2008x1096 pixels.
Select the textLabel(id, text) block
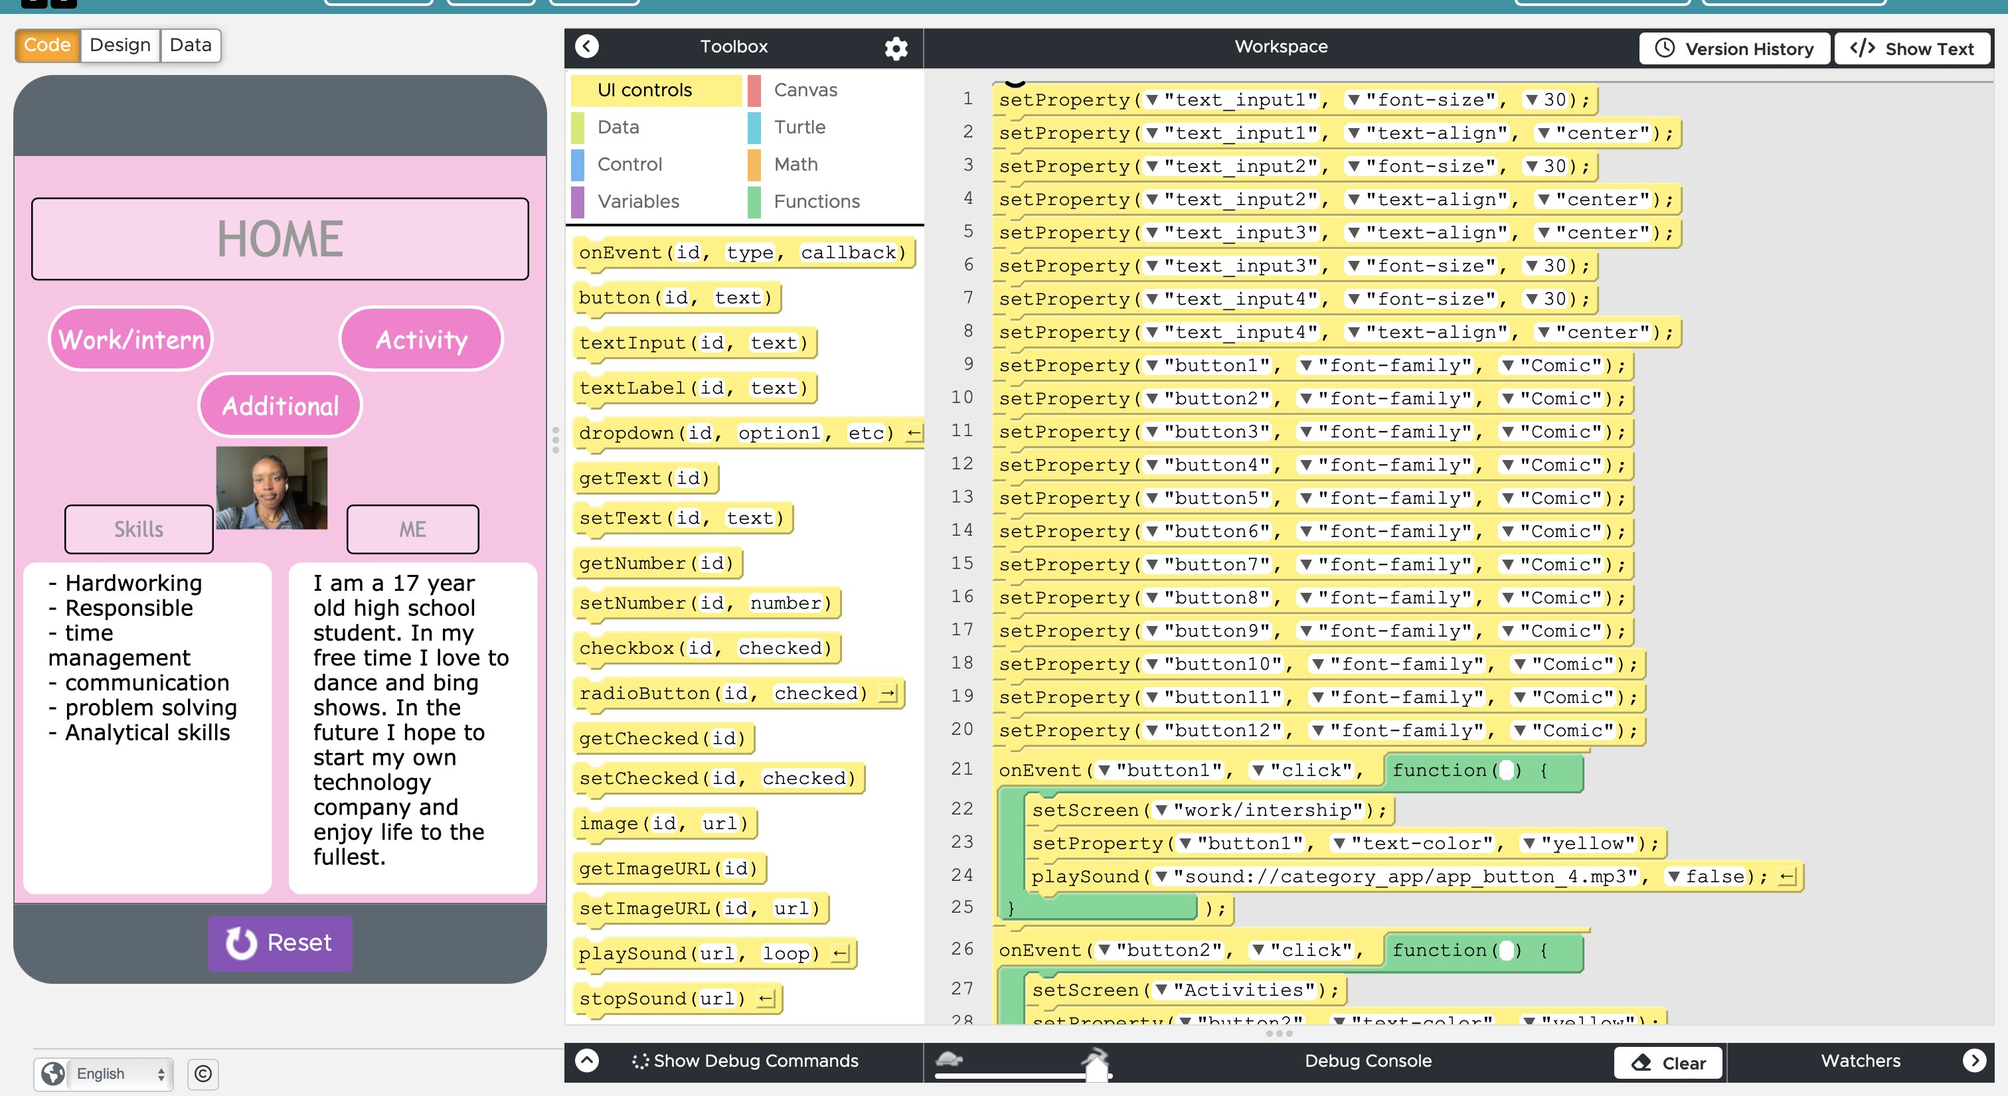point(695,388)
